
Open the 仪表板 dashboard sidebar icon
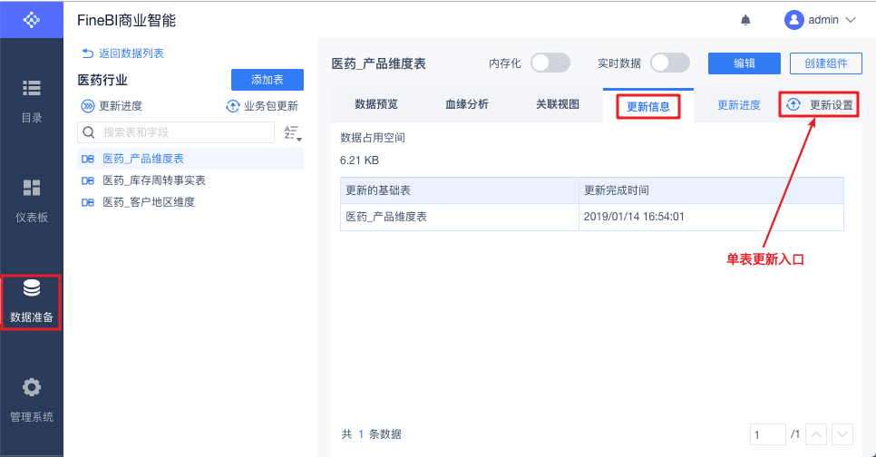click(x=32, y=189)
